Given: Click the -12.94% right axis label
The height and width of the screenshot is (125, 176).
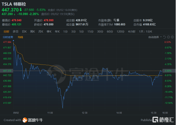Looking at the screenshot, I should coord(168,103).
